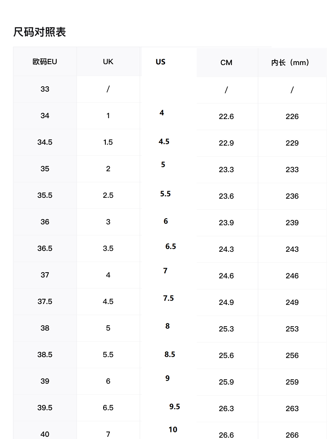332x439 pixels.
Task: Select EU size 36.5 in the table
Action: 45,248
